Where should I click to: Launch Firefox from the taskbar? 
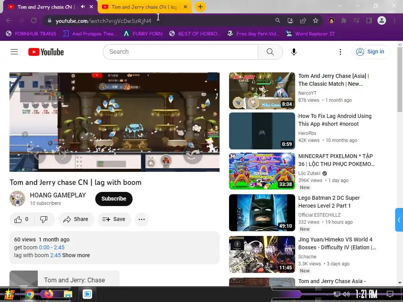(x=48, y=294)
